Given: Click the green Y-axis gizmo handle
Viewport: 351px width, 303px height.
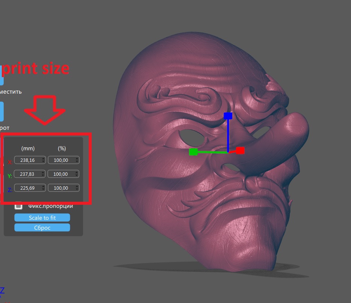Looking at the screenshot, I should tap(193, 152).
